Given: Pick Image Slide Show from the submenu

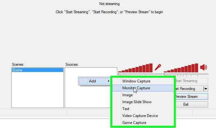Looking at the screenshot, I should coord(137,102).
